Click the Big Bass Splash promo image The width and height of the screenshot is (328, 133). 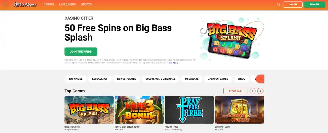click(232, 39)
